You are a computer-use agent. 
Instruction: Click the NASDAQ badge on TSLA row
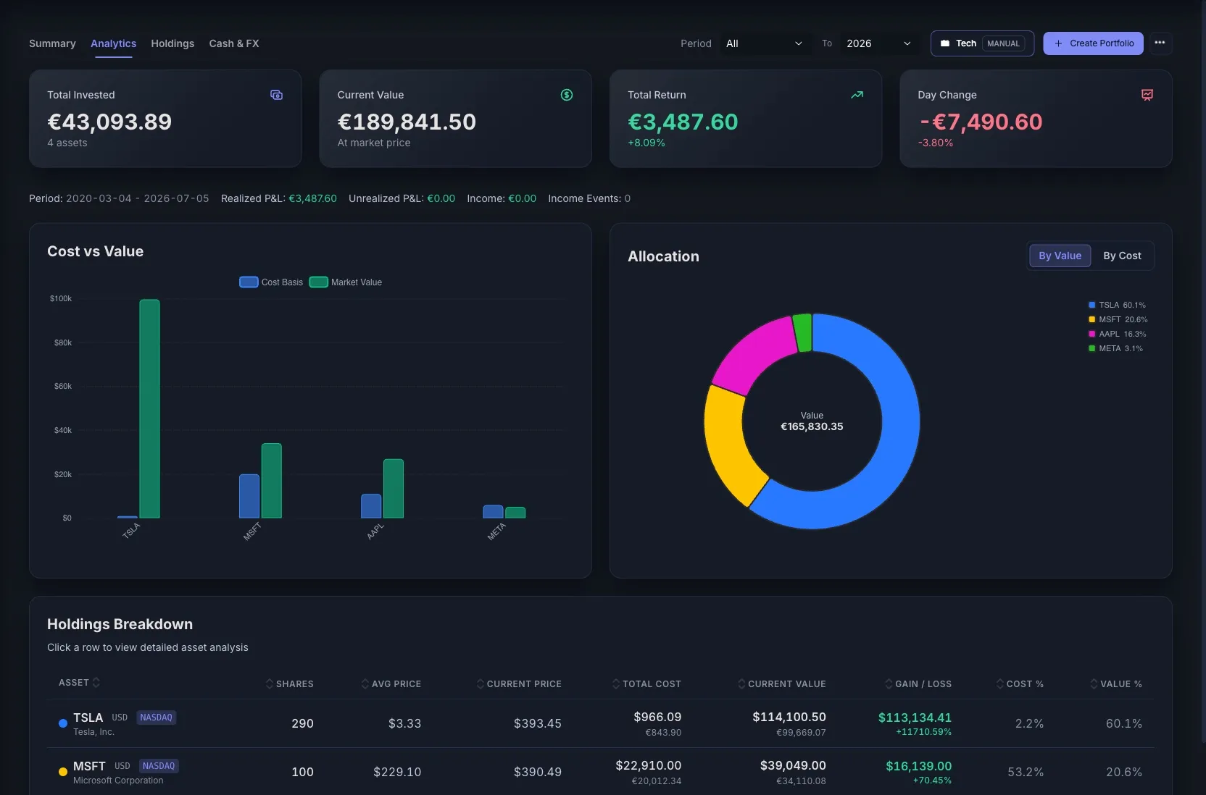[156, 718]
